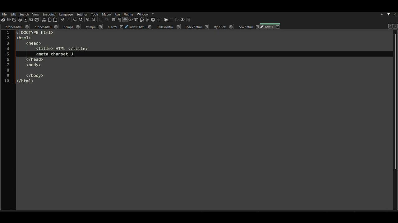The height and width of the screenshot is (223, 398).
Task: Click the Print toolbar icon
Action: pos(37,20)
